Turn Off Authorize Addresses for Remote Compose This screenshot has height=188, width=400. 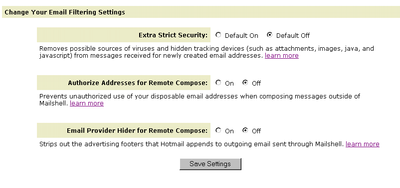(245, 83)
